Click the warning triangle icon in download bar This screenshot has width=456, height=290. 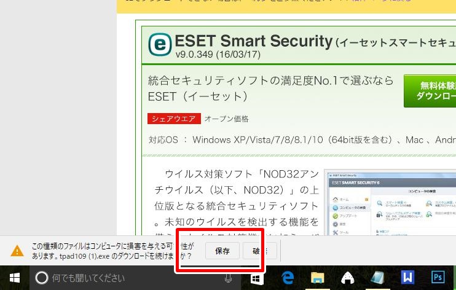pyautogui.click(x=17, y=251)
